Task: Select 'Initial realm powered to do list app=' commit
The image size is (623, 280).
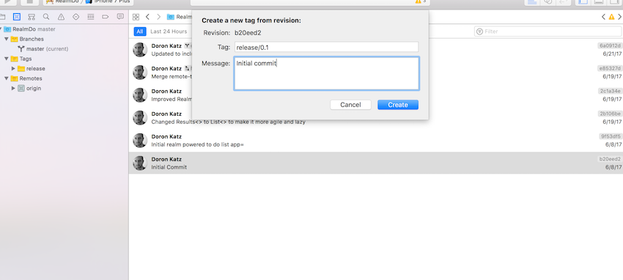Action: tap(197, 144)
